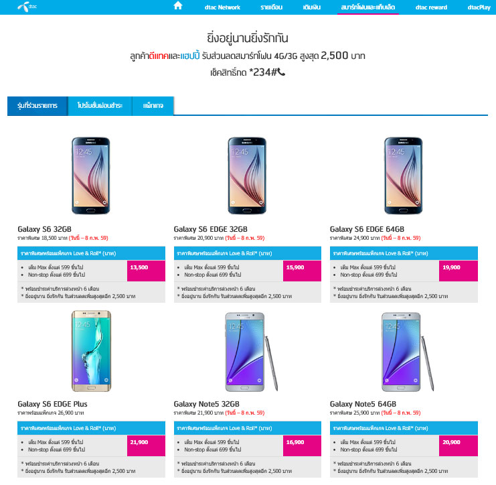The image size is (496, 485).
Task: Switch to the แพ็กเกจ tab
Action: coord(153,106)
